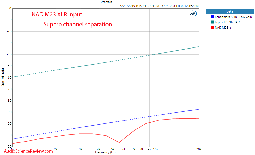Open the AudioScienceReview.com watermark link

pos(28,151)
